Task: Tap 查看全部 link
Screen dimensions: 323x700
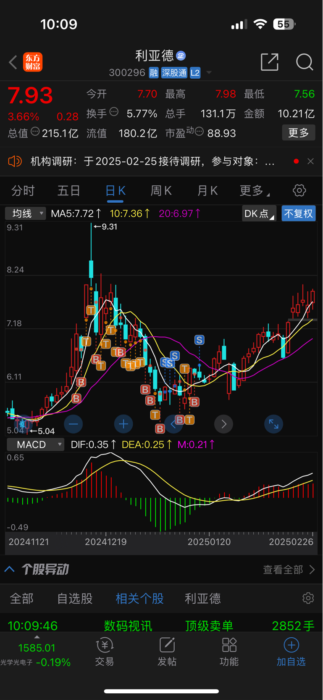Action: [x=289, y=570]
